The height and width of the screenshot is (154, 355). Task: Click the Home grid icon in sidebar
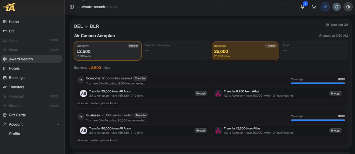coord(5,22)
